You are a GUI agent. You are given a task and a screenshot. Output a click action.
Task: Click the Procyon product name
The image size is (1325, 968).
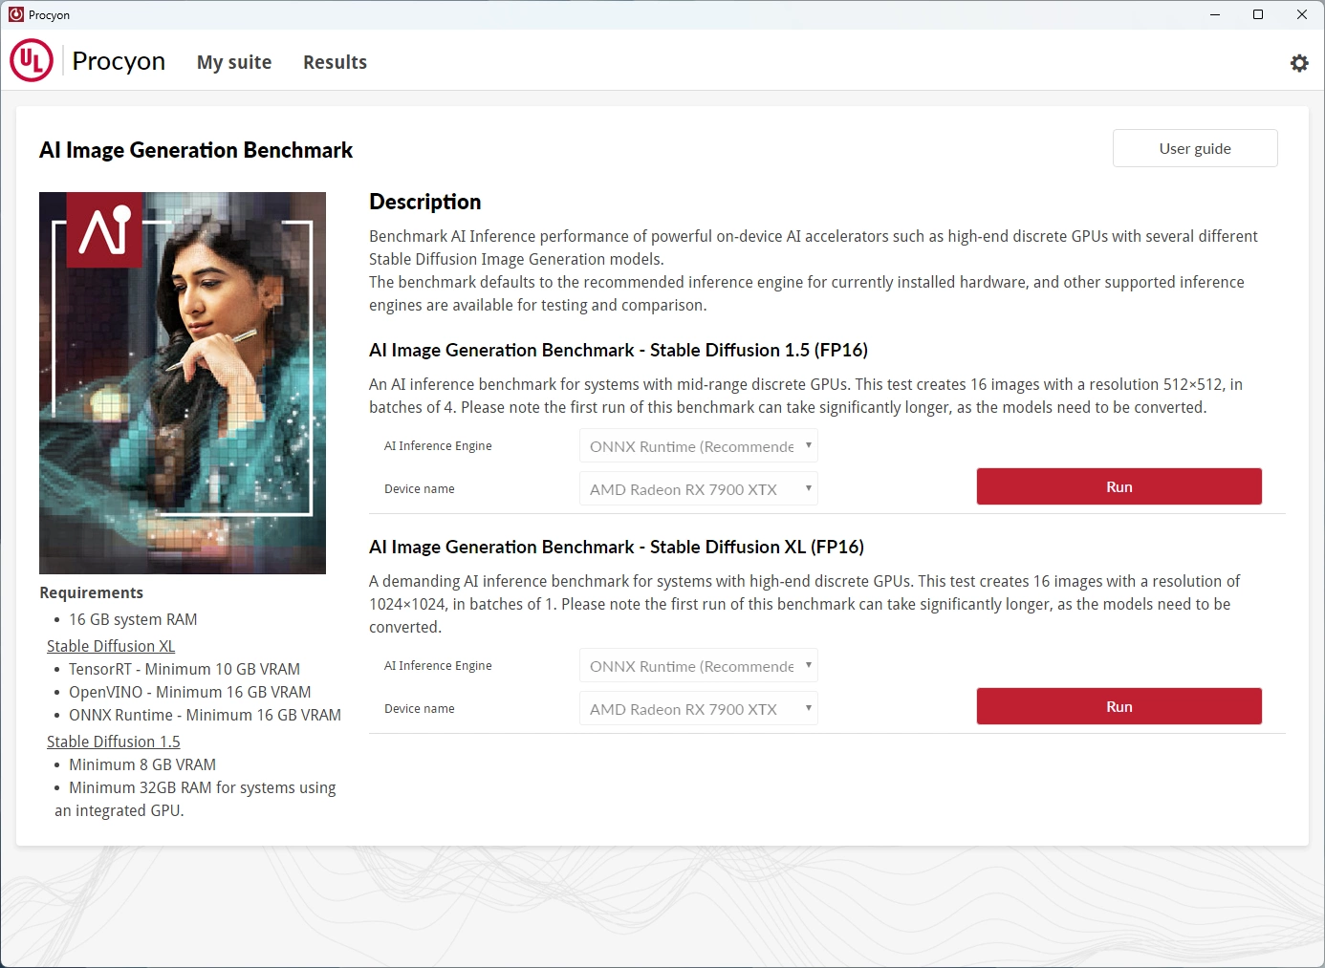click(x=119, y=61)
